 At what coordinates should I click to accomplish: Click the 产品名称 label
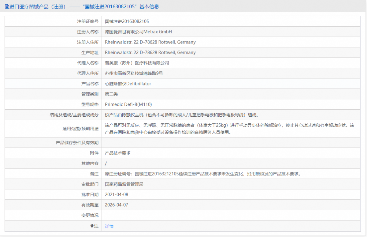[x=90, y=84]
